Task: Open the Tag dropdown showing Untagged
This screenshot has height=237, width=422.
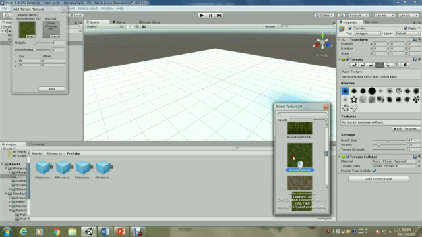Action: click(x=368, y=34)
